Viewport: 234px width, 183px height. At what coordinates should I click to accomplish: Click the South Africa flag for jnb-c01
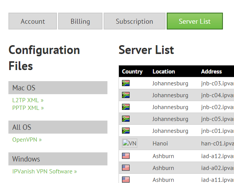click(126, 131)
